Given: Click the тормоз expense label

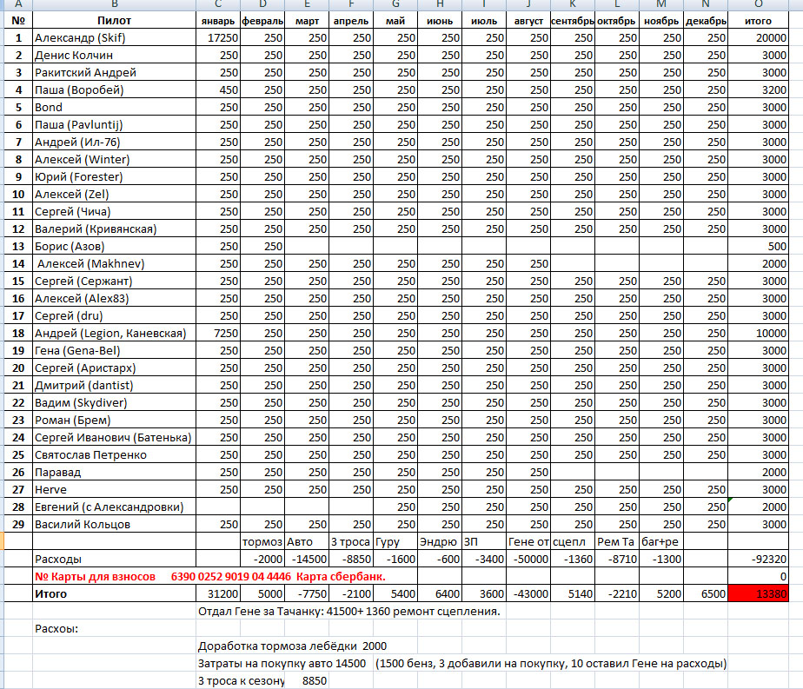Looking at the screenshot, I should coord(262,542).
